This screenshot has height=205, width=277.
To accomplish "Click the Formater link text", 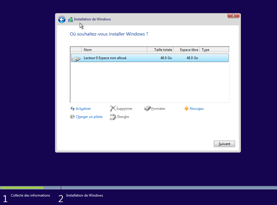I will (x=158, y=109).
